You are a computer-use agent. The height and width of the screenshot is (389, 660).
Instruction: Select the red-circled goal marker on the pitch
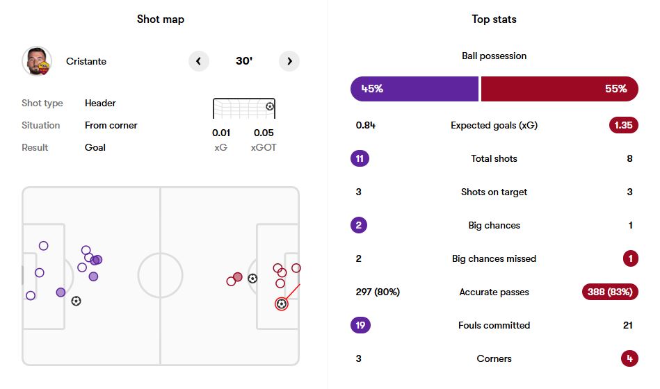click(281, 304)
